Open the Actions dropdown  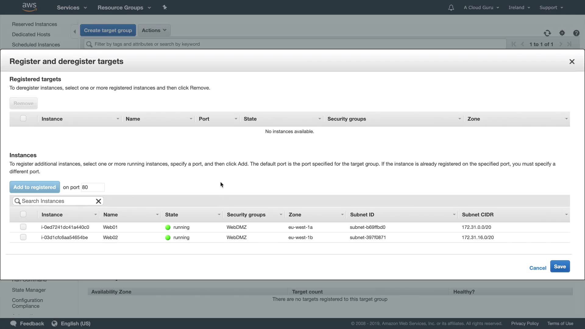coord(154,30)
